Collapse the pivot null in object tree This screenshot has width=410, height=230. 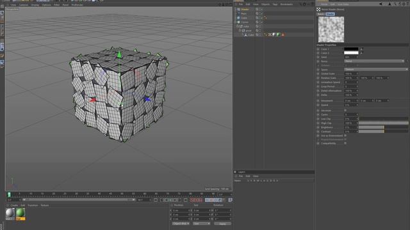[x=240, y=31]
